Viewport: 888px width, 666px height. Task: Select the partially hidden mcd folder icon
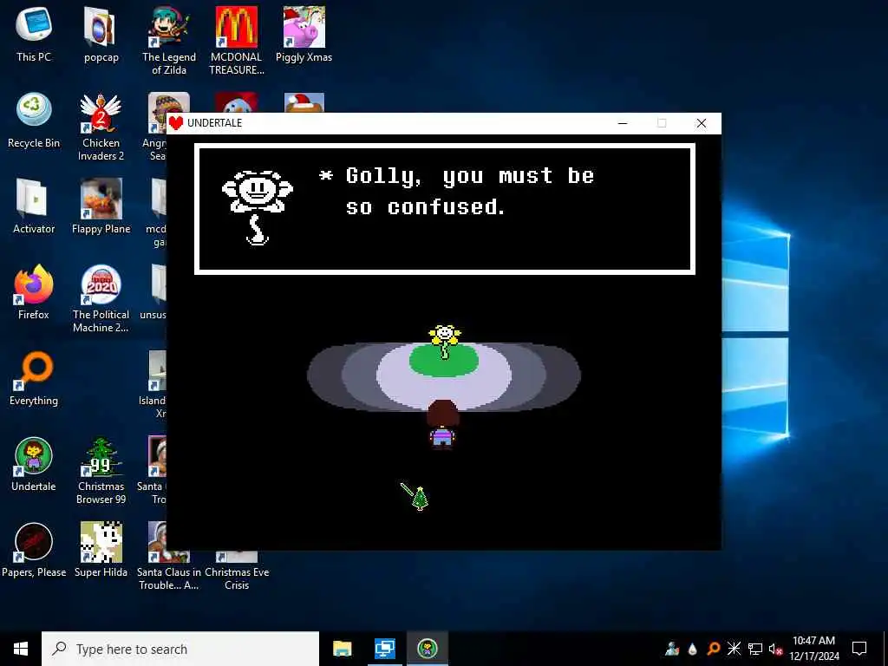point(158,199)
